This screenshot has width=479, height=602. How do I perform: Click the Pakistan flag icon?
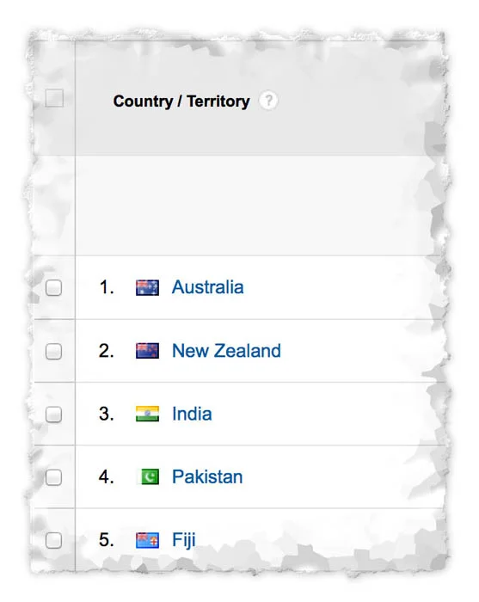(x=150, y=476)
